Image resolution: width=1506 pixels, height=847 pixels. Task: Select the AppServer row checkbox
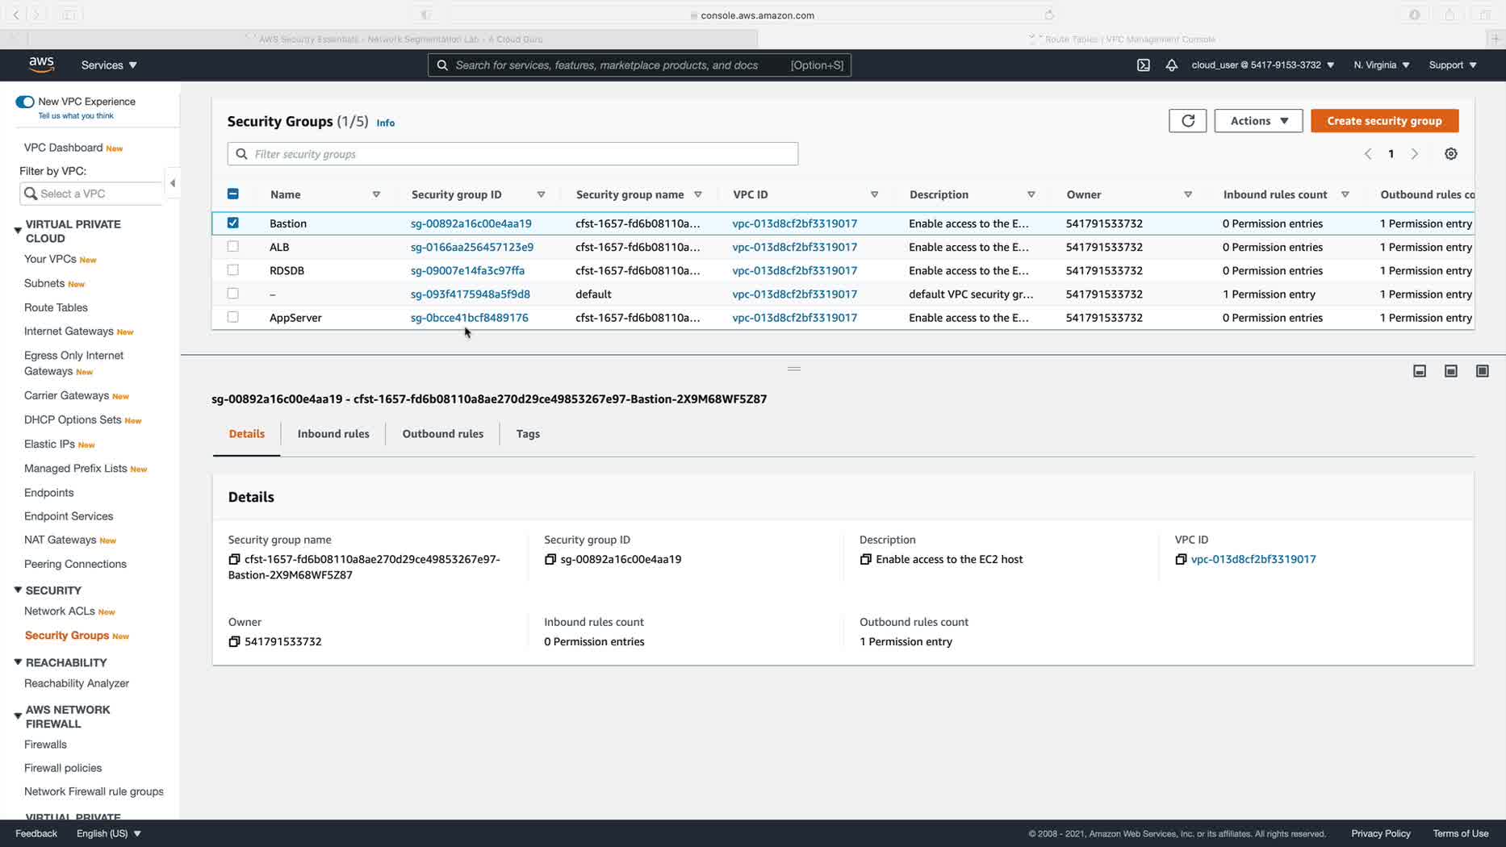point(233,317)
